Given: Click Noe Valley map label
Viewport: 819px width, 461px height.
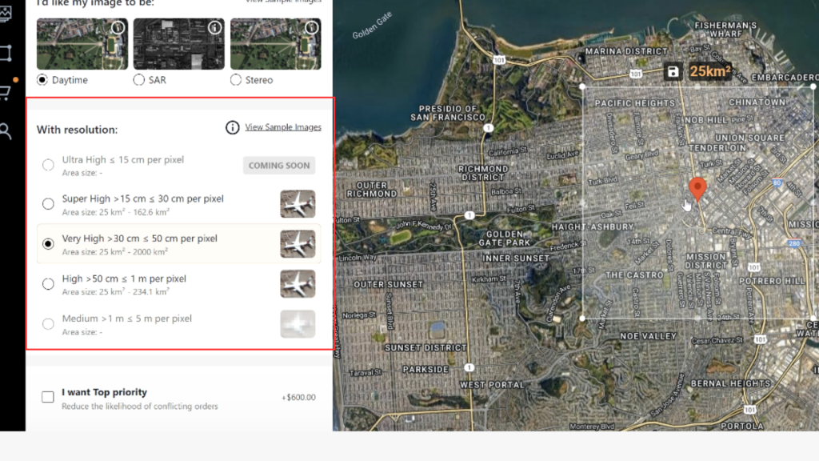Looking at the screenshot, I should [648, 336].
